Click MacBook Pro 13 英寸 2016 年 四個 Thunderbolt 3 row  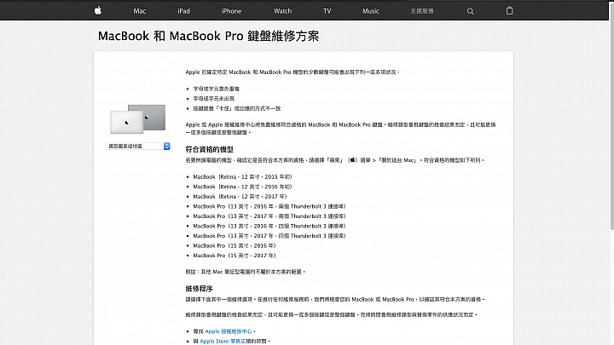click(x=269, y=226)
